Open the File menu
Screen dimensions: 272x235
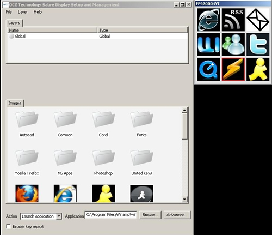coord(9,12)
